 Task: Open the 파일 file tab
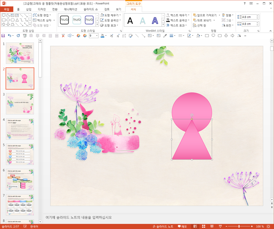[7, 9]
